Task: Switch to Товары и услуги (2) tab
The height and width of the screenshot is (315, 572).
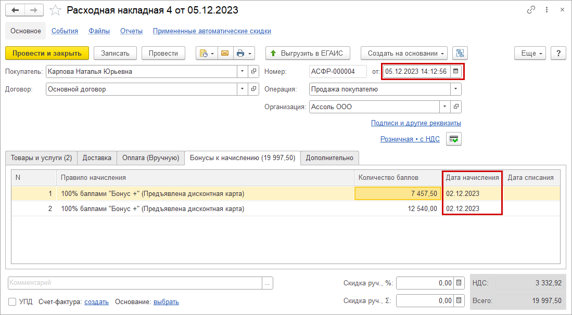Action: [x=41, y=157]
